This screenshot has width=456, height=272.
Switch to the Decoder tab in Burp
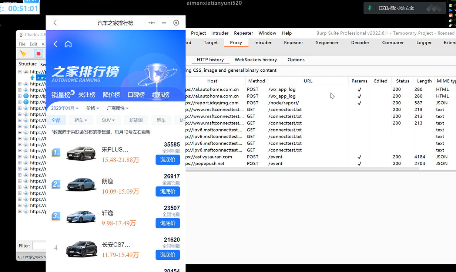click(360, 42)
